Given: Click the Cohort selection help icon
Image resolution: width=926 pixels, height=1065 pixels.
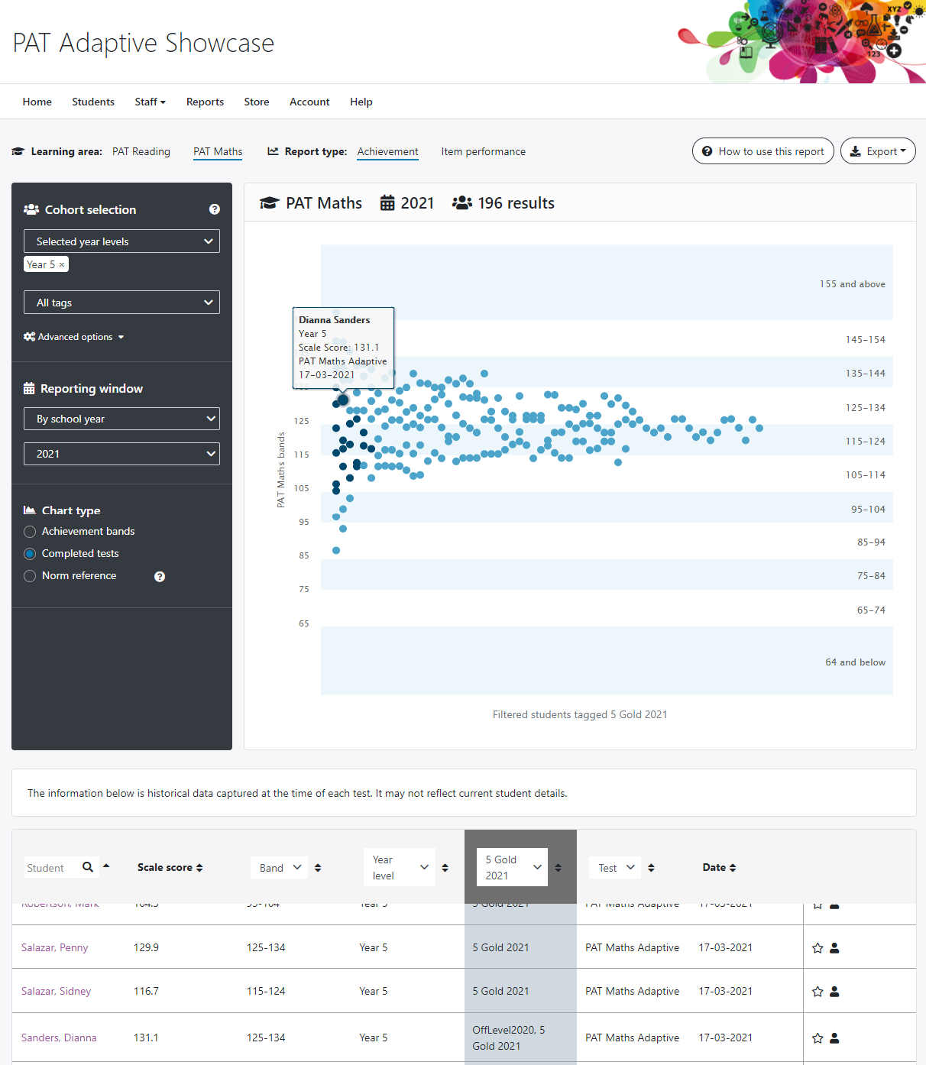Looking at the screenshot, I should 215,209.
